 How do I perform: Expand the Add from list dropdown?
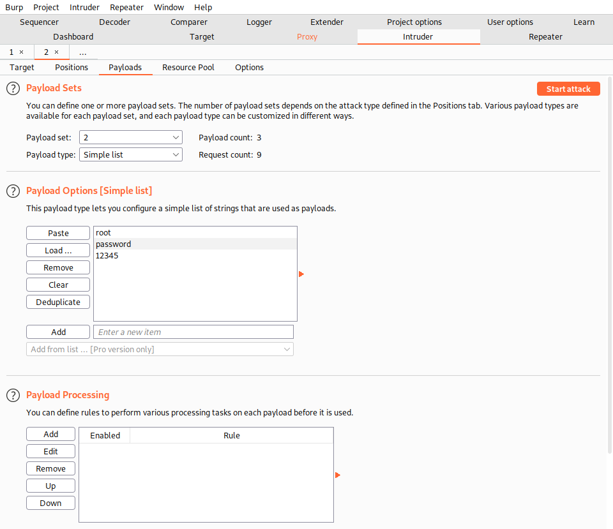click(x=160, y=349)
